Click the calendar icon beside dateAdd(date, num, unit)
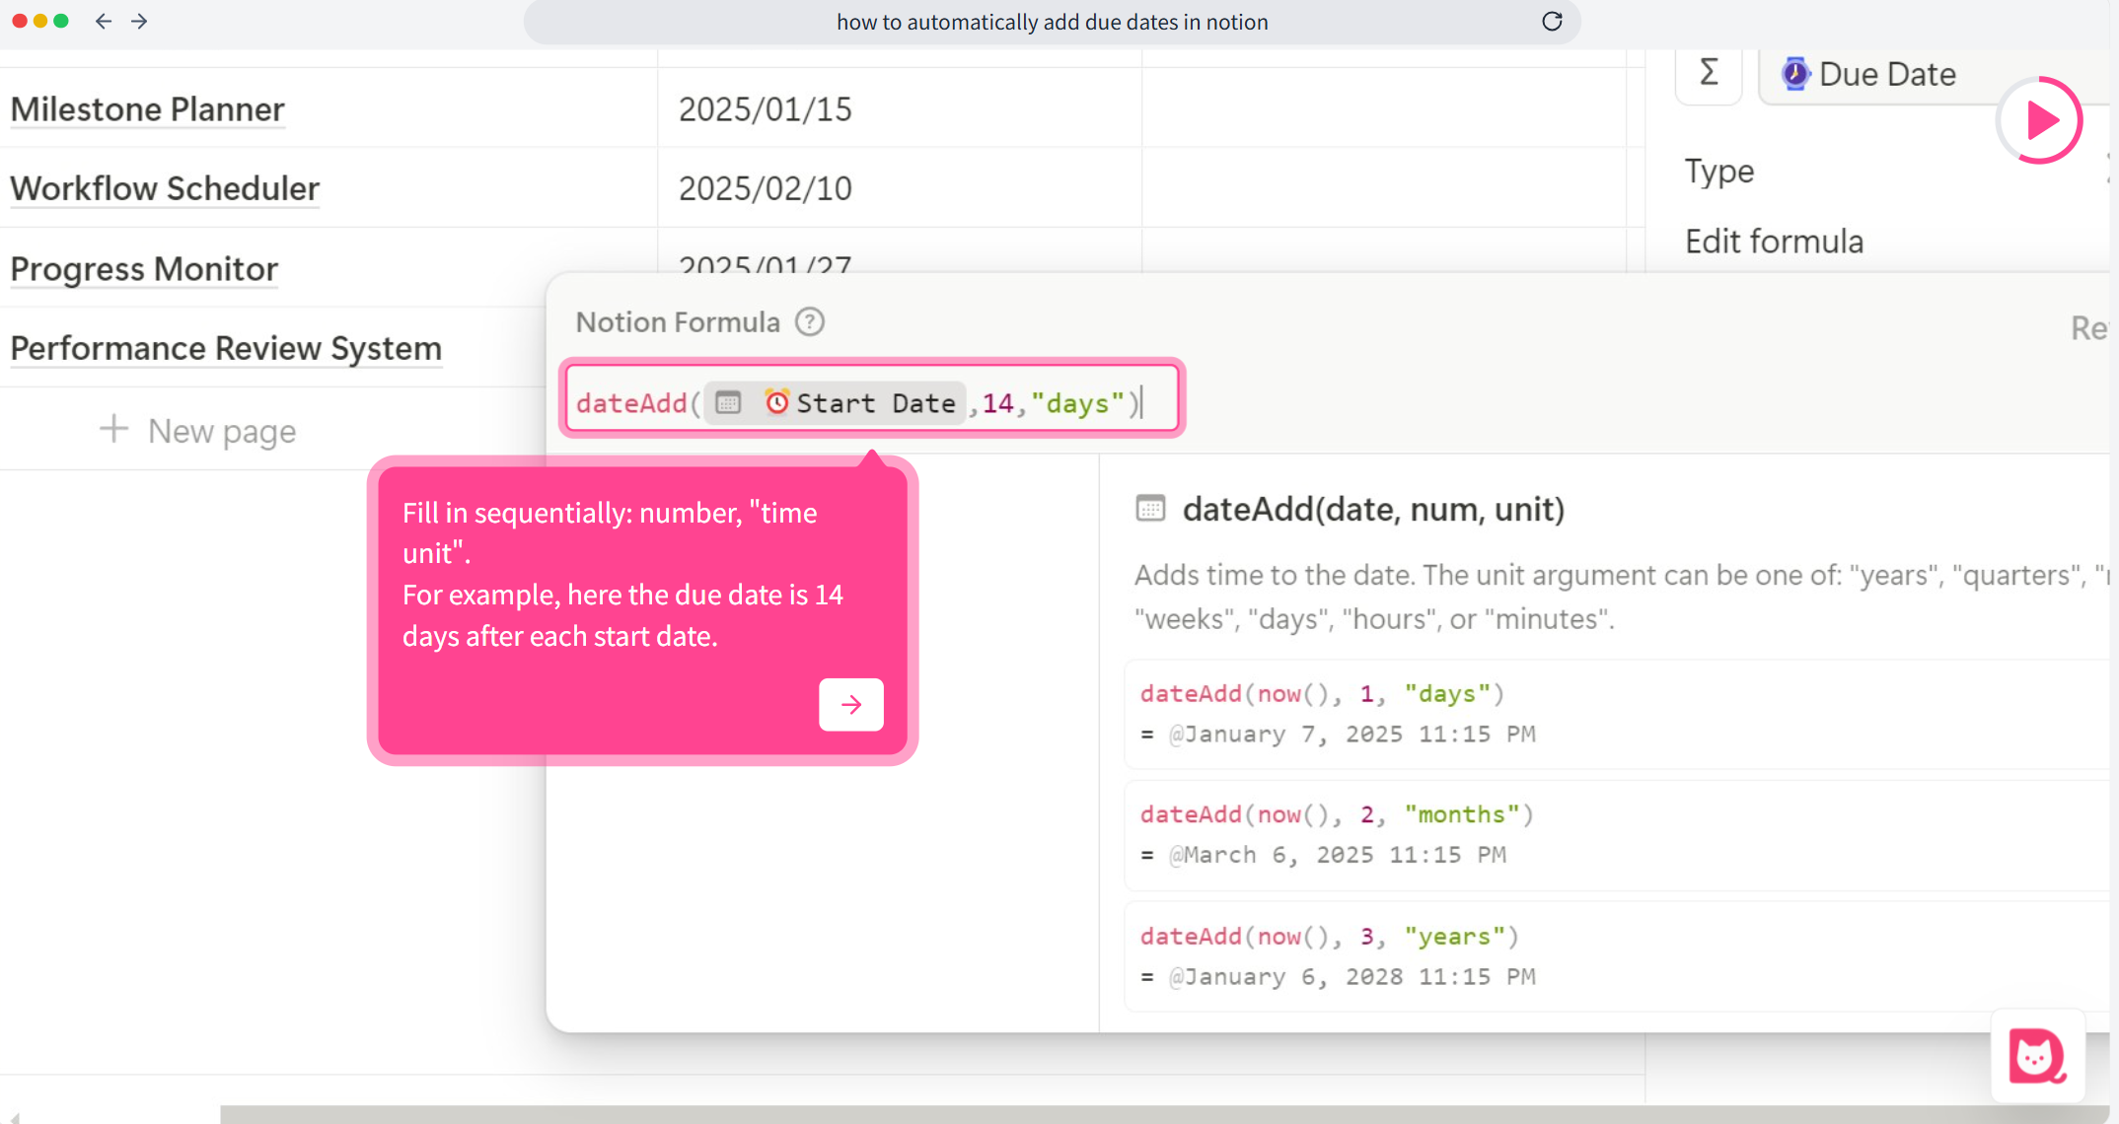Image resolution: width=2119 pixels, height=1124 pixels. [x=1150, y=509]
